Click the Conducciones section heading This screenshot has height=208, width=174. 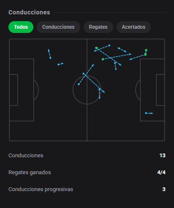pyautogui.click(x=29, y=12)
